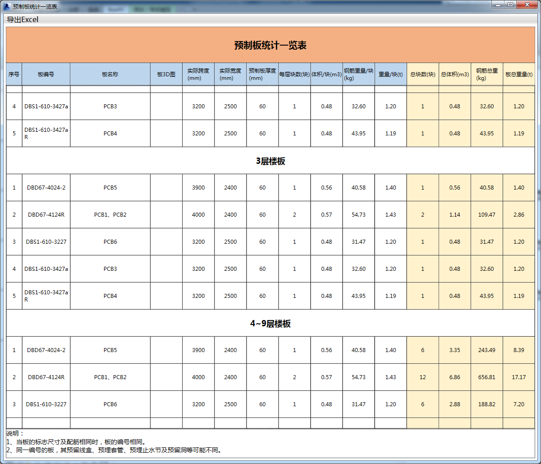This screenshot has height=464, width=541.
Task: Click the 每层块数(块) column header
Action: click(294, 74)
